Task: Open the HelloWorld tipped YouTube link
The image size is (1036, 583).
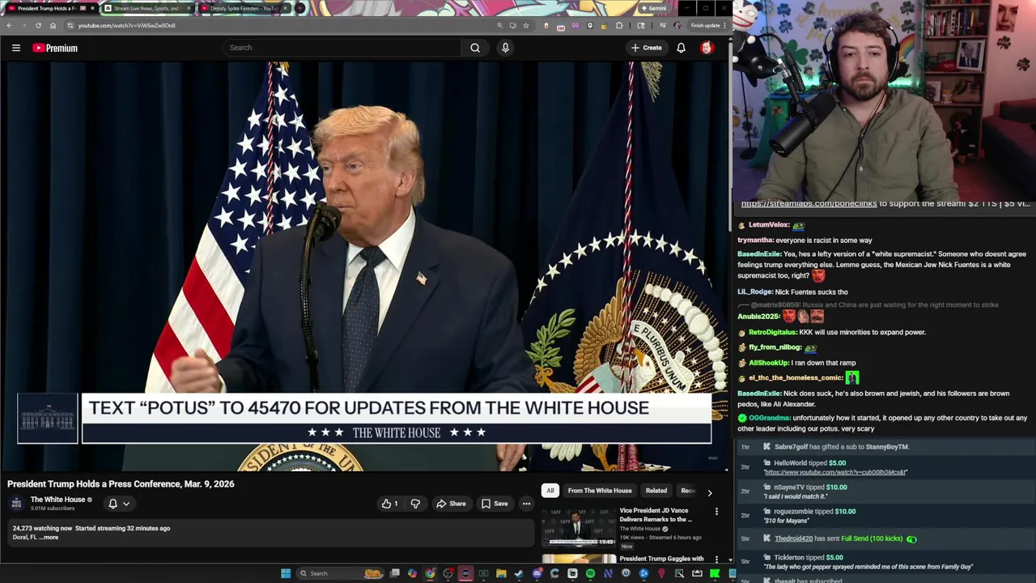Action: 836,472
